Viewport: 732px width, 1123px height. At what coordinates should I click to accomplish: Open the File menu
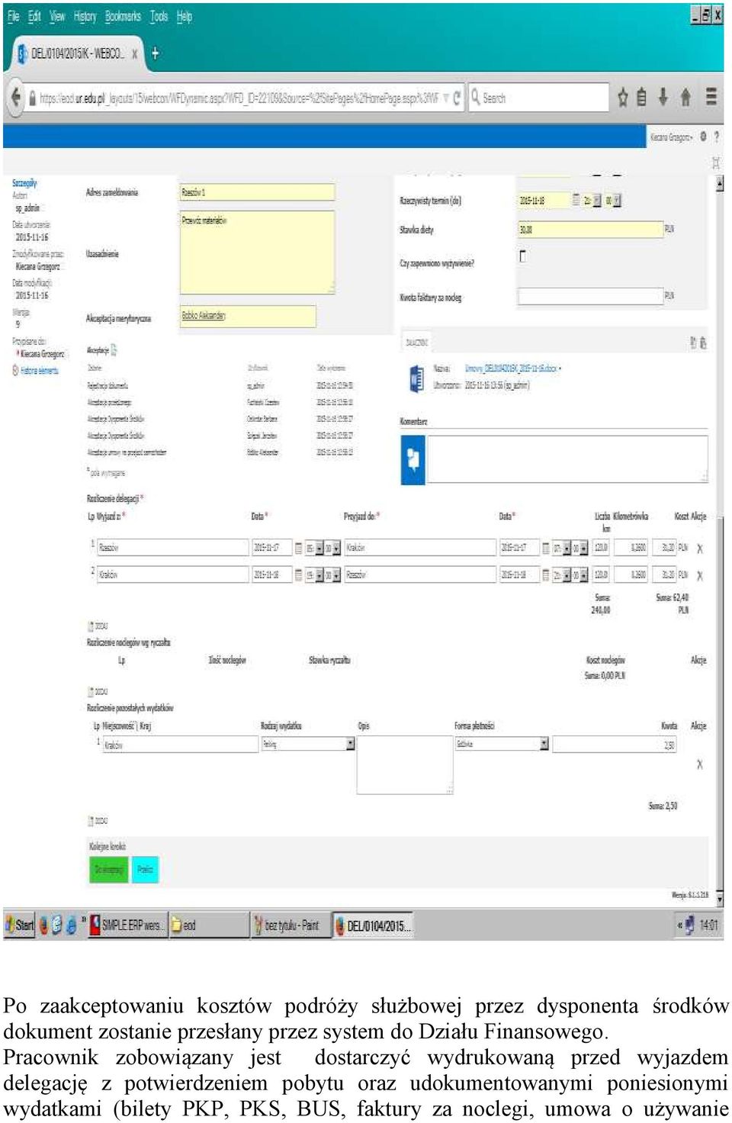[13, 16]
